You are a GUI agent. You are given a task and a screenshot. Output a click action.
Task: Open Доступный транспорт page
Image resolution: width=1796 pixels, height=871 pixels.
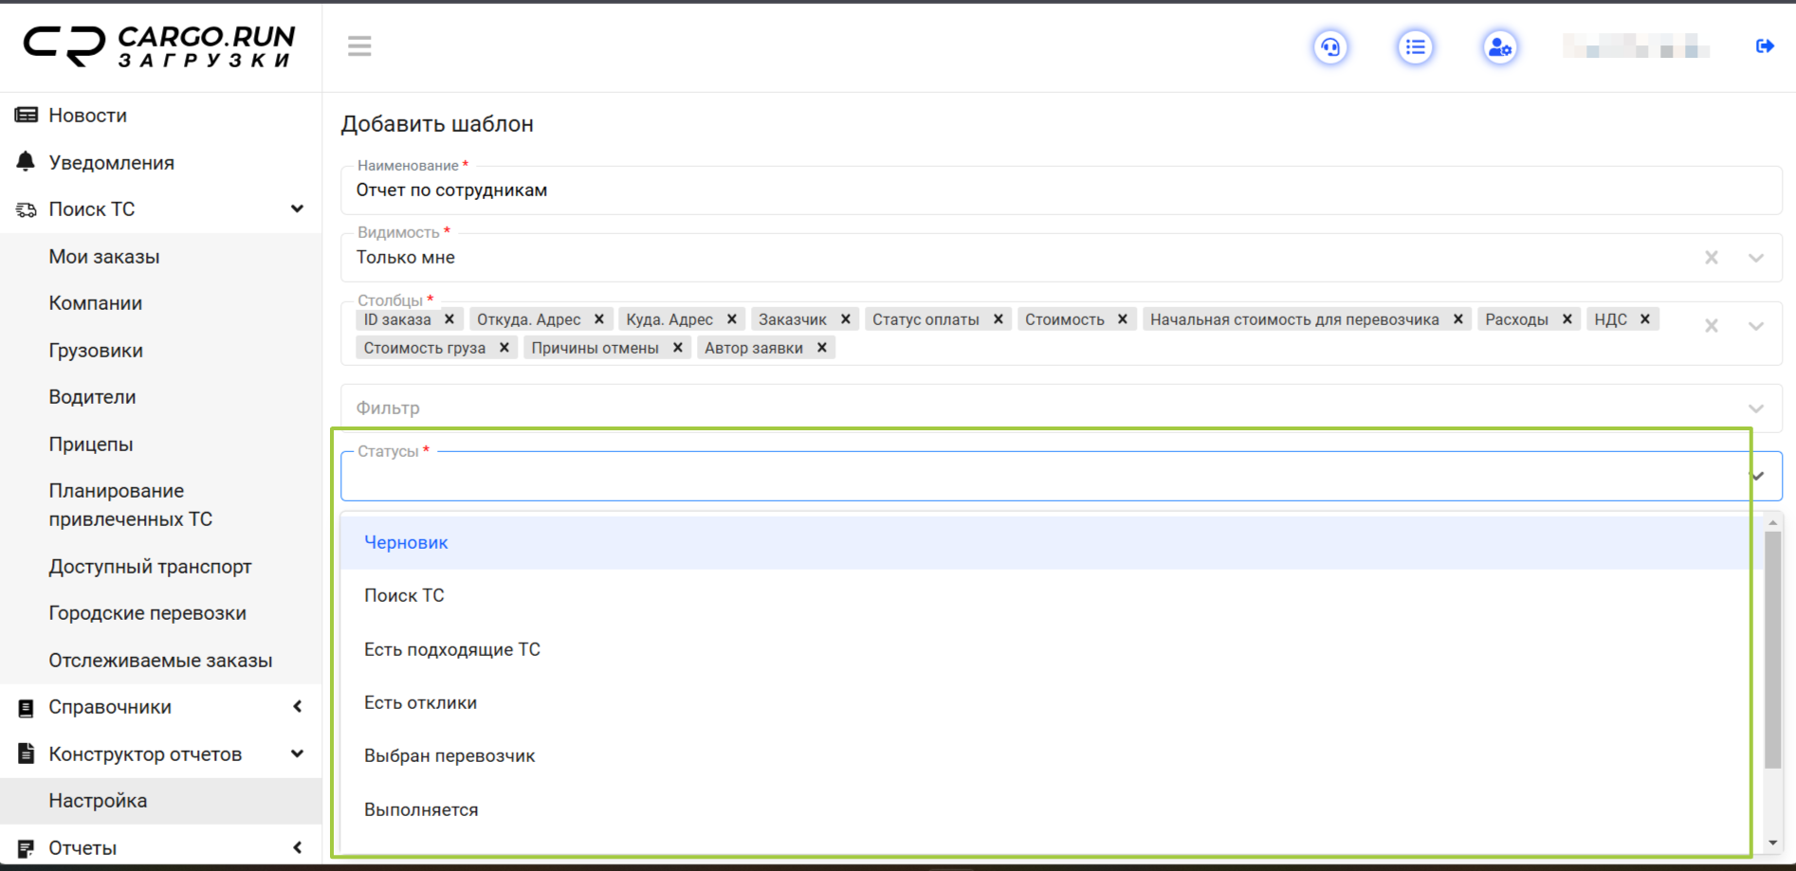pyautogui.click(x=150, y=567)
